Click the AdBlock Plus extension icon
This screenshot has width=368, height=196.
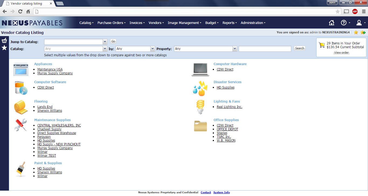point(355,11)
